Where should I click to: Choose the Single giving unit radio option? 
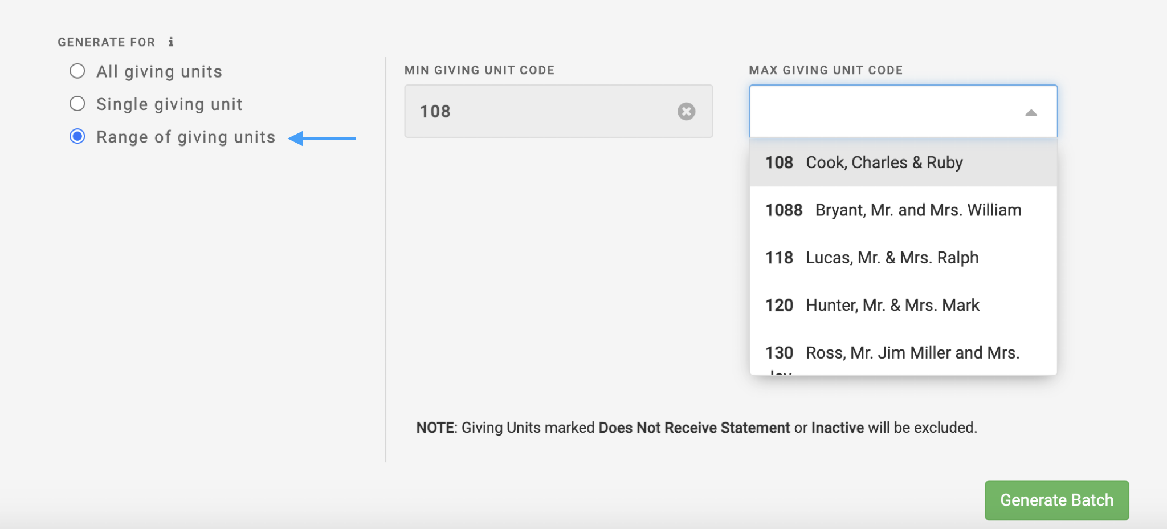pyautogui.click(x=77, y=104)
